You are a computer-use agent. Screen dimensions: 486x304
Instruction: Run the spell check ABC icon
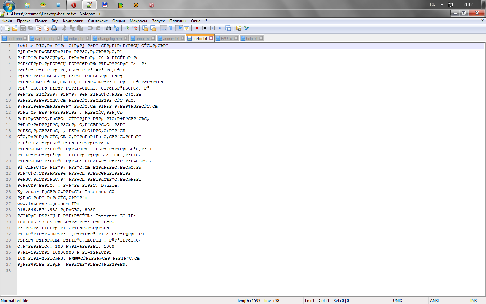(246, 28)
